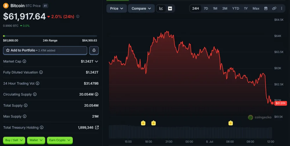Open the Compare dropdown
Viewport: 290px width, 146px height.
pos(141,8)
